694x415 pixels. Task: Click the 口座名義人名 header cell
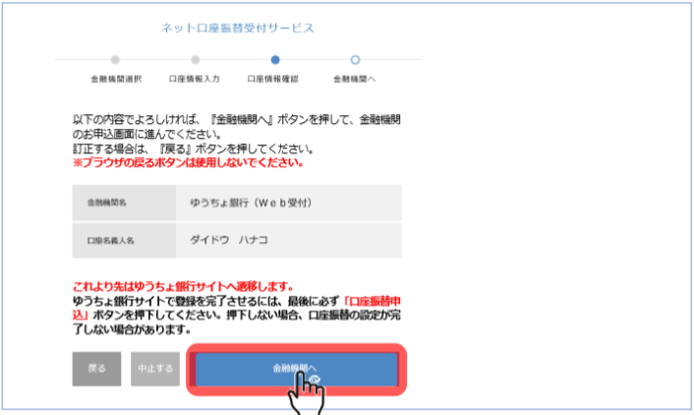click(124, 241)
